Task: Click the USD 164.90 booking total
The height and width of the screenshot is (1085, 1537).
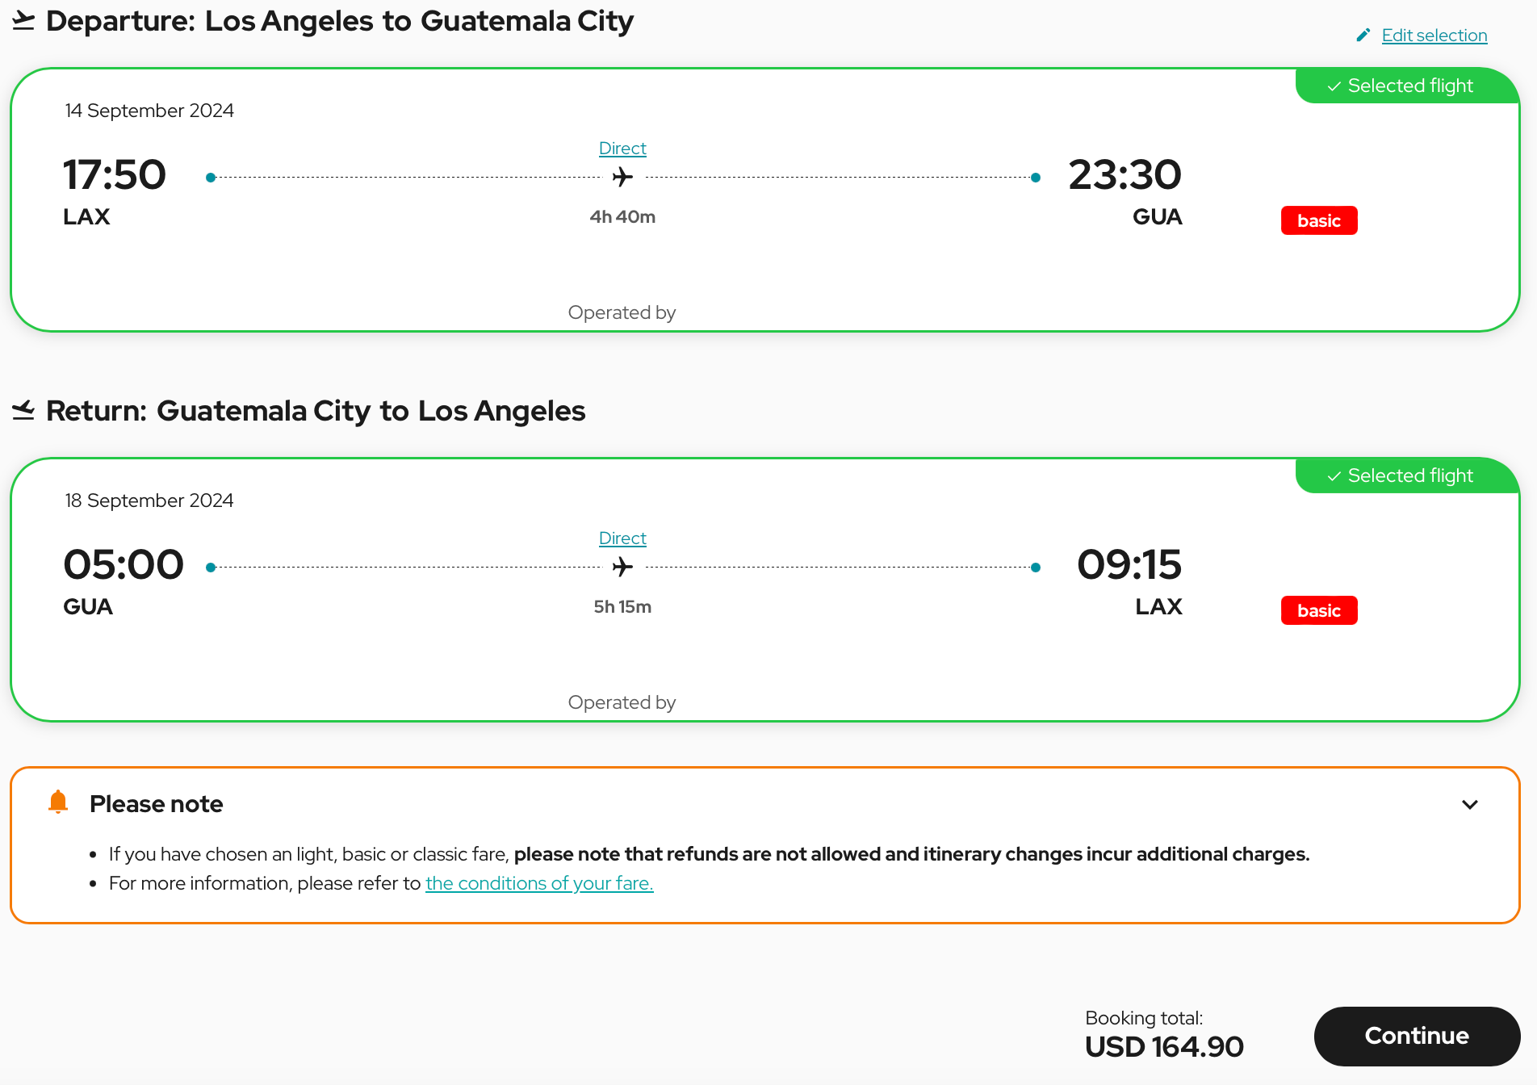Action: pos(1164,1047)
